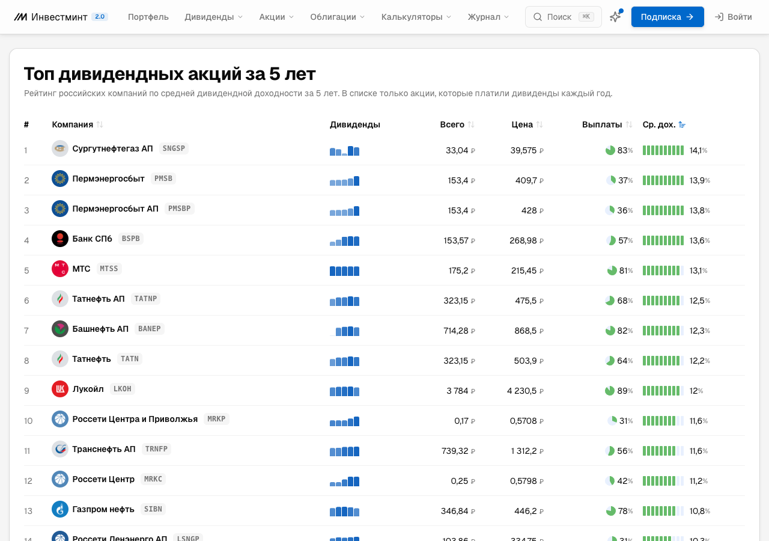Click the dividend bar chart for Россети Центр

click(344, 481)
